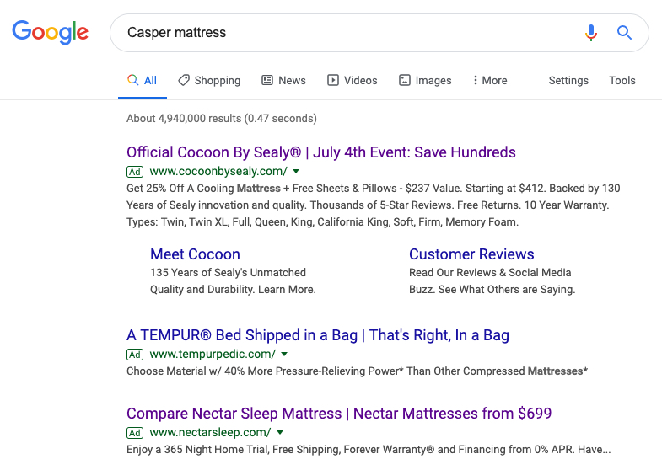
Task: Open the Settings menu
Action: point(568,80)
